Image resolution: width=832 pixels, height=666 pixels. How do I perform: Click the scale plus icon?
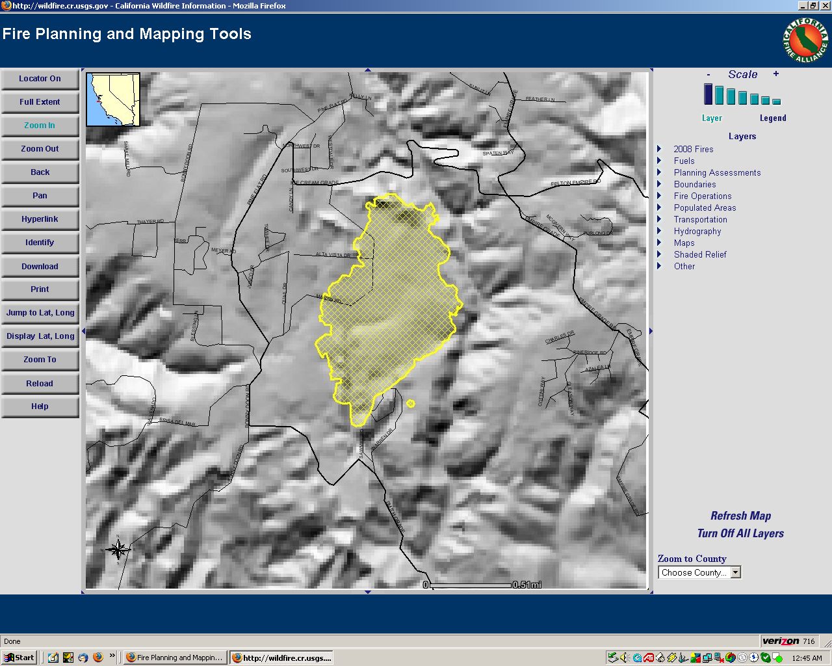[775, 74]
